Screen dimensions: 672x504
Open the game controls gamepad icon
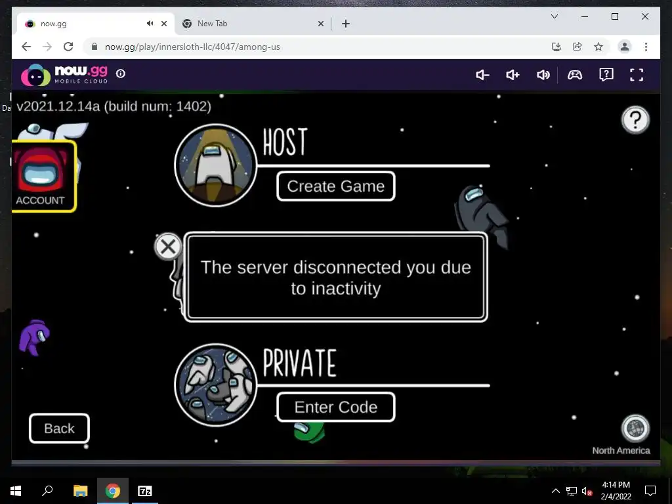click(575, 75)
